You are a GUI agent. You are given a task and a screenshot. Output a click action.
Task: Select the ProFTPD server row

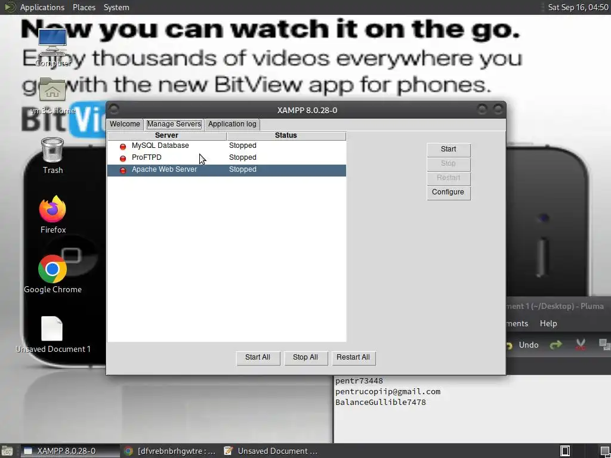(x=226, y=158)
